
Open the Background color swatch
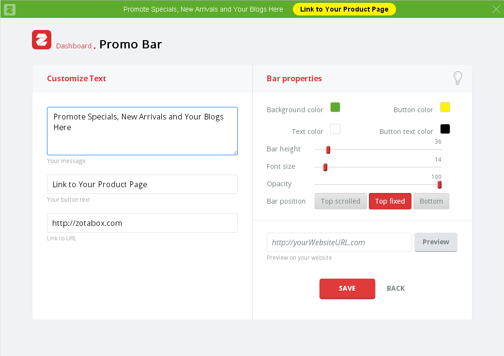[335, 107]
